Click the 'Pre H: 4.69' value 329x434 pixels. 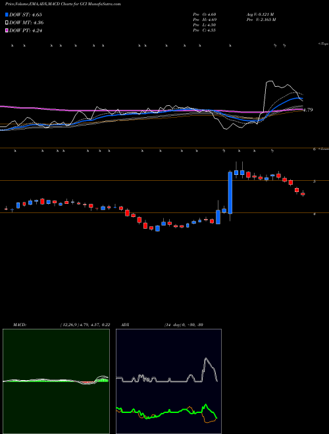(x=205, y=20)
